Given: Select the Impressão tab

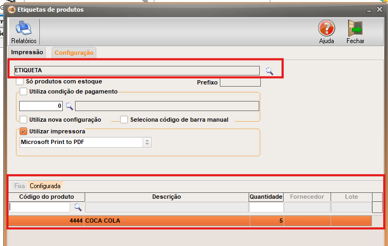Looking at the screenshot, I should [x=27, y=52].
